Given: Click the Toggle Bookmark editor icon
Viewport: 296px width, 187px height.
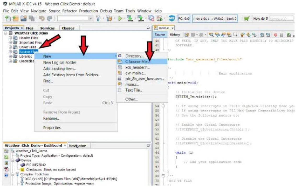Looking at the screenshot, I should click(254, 35).
